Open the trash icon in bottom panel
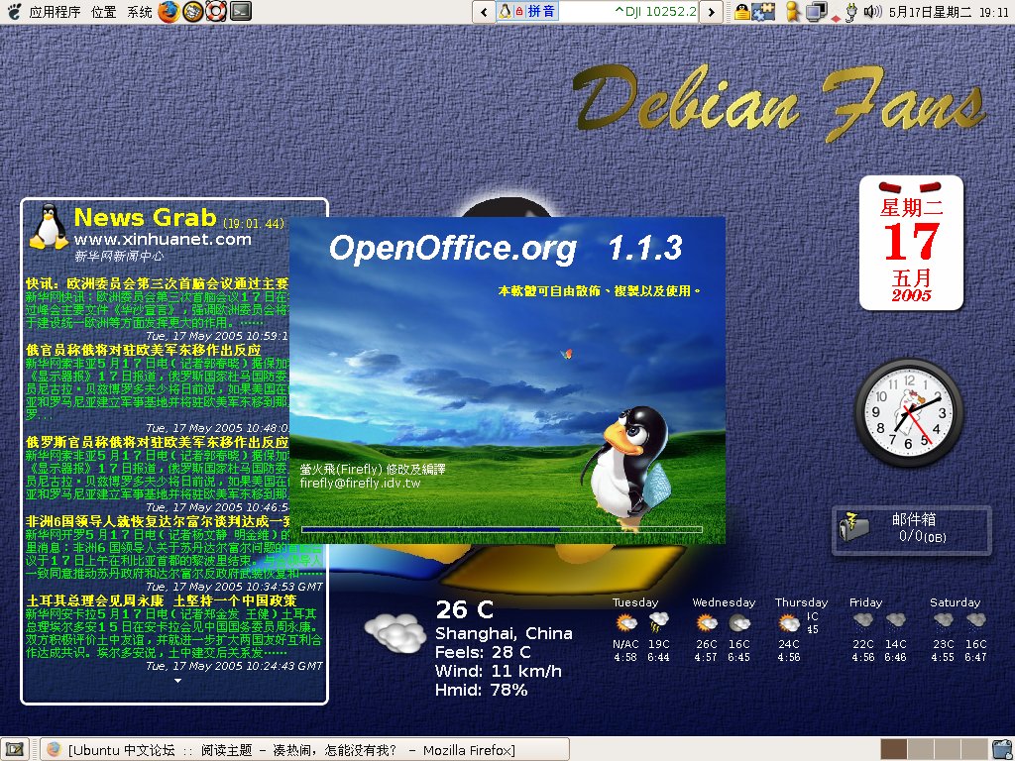This screenshot has height=761, width=1015. click(1001, 749)
